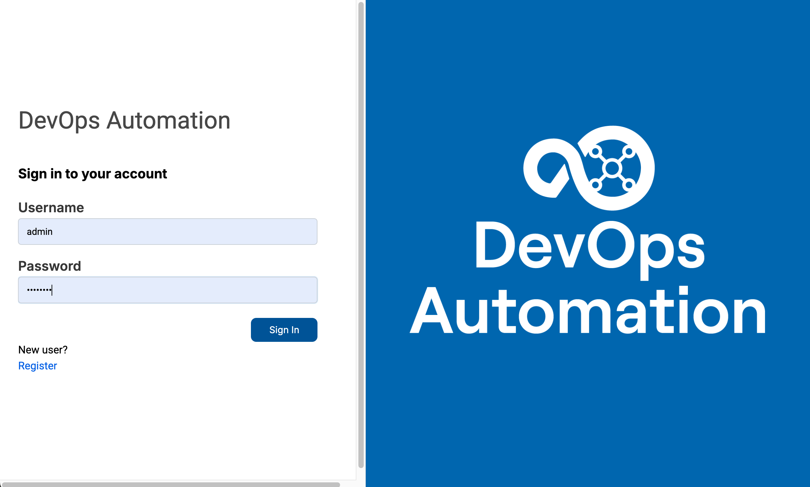Click the DevOps Automation page heading
The image size is (810, 487).
tap(124, 120)
